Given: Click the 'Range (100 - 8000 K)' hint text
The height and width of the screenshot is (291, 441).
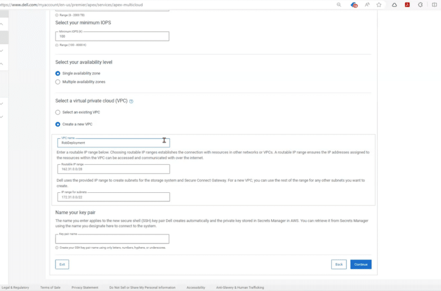Looking at the screenshot, I should click(73, 45).
